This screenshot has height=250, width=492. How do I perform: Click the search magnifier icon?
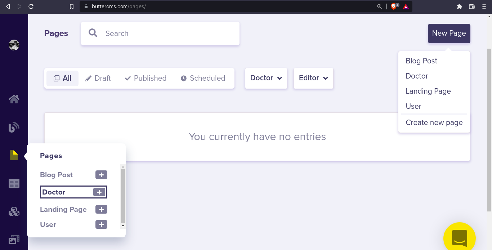pyautogui.click(x=93, y=33)
